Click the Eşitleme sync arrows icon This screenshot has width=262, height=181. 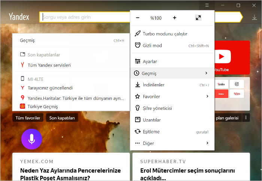click(137, 131)
